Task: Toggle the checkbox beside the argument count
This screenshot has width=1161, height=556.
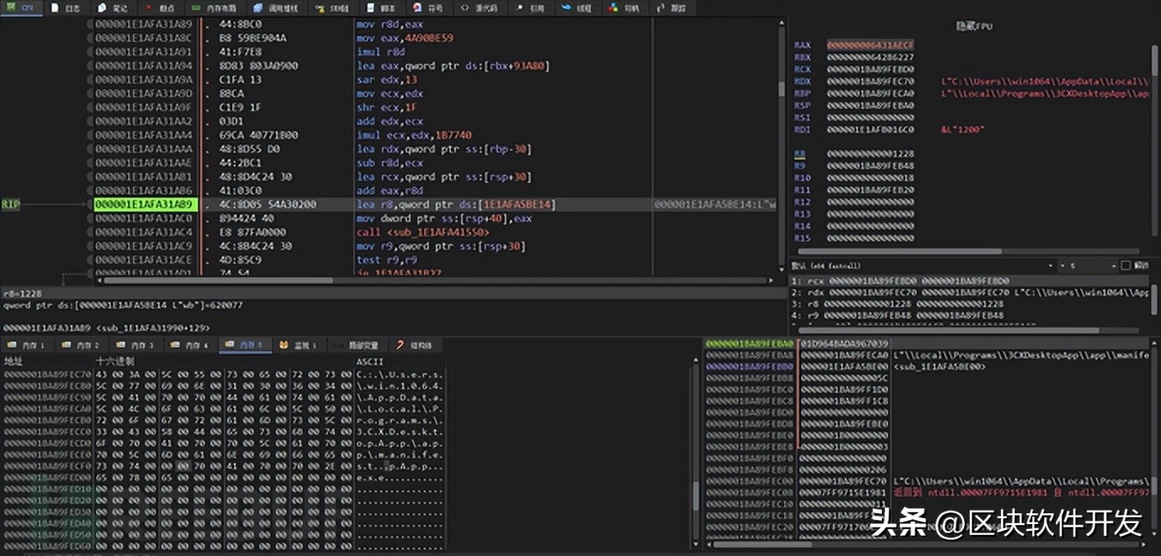Action: click(1126, 265)
